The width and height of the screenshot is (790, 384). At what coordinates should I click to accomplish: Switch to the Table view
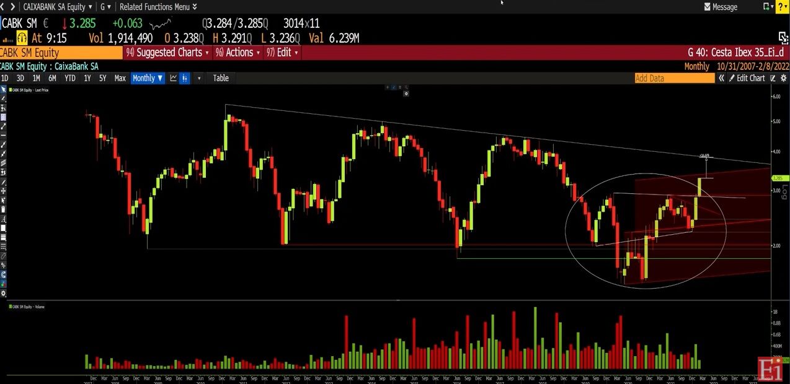coord(221,78)
